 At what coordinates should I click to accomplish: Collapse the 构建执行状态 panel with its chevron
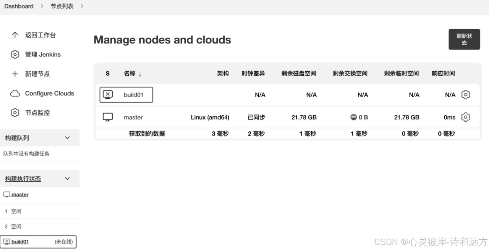(x=68, y=179)
